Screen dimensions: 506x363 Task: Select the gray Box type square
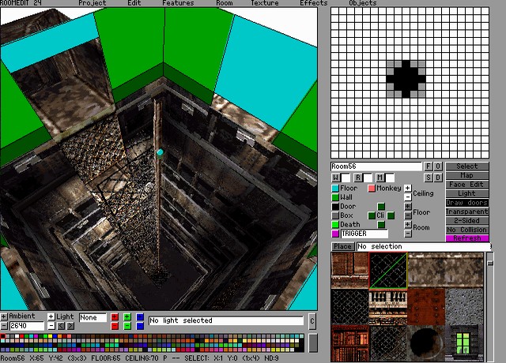pyautogui.click(x=335, y=215)
